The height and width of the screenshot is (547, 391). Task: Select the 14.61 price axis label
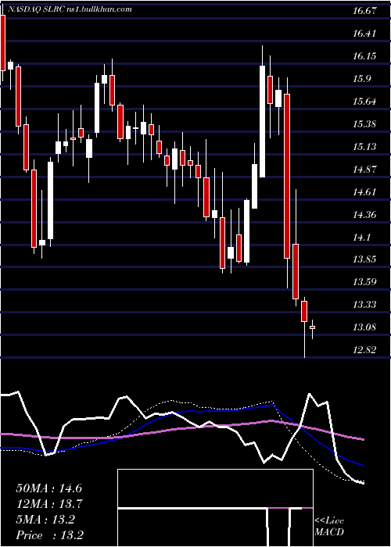364,192
